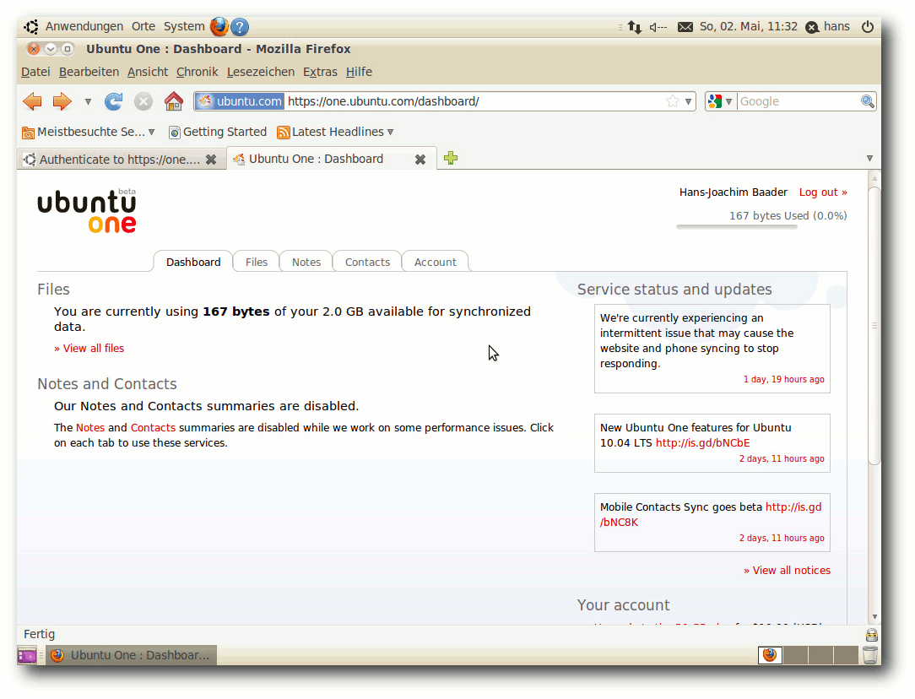Open a new tab with the plus icon
Screen dimensions: 915x699
tap(451, 158)
